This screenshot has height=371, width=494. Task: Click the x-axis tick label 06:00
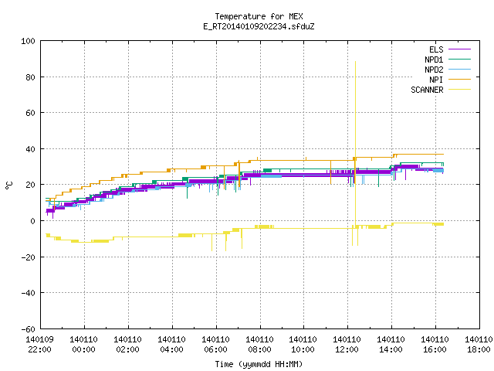coord(215,349)
